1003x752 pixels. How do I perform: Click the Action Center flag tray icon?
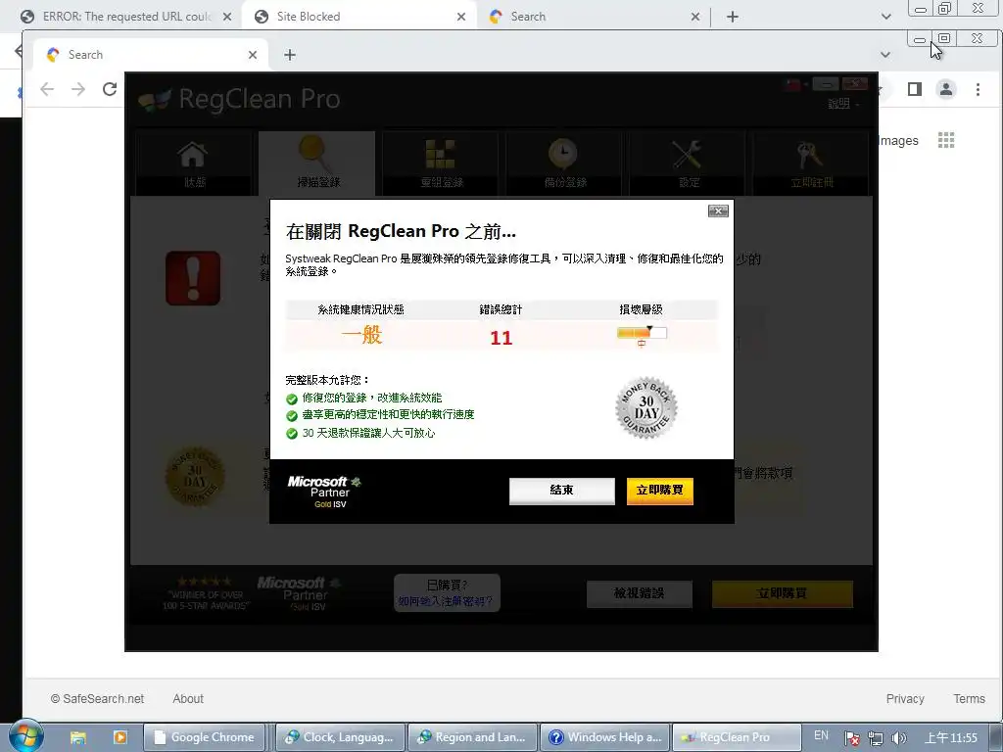point(852,738)
